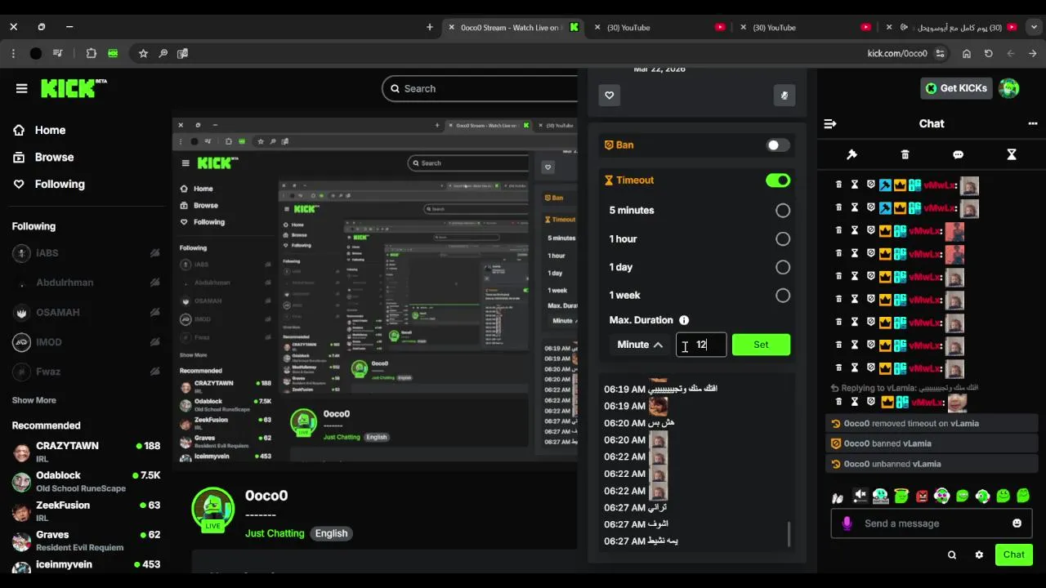Open chat settings gear icon
The image size is (1046, 588).
point(979,555)
